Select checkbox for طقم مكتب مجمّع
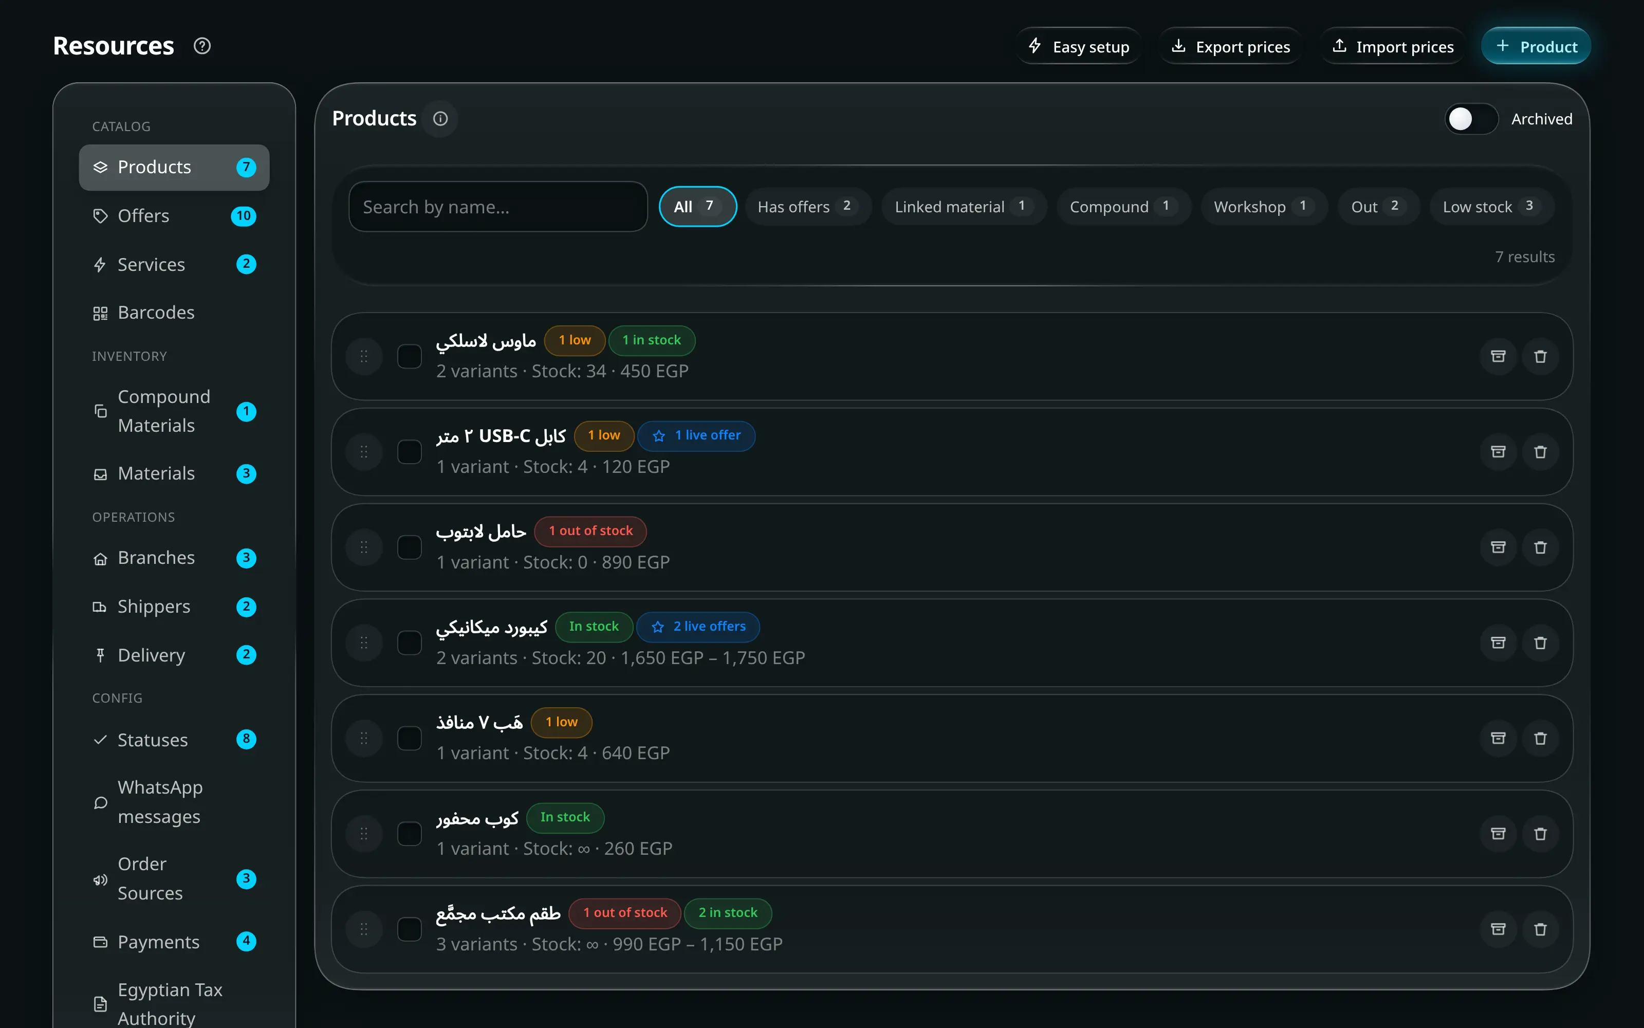 [409, 929]
